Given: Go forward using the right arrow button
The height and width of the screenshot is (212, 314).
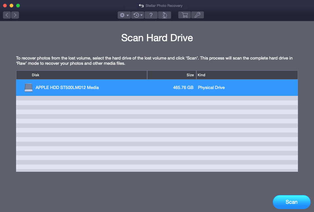Looking at the screenshot, I should click(15, 15).
